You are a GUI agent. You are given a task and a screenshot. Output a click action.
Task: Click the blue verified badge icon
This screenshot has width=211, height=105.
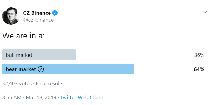point(55,13)
